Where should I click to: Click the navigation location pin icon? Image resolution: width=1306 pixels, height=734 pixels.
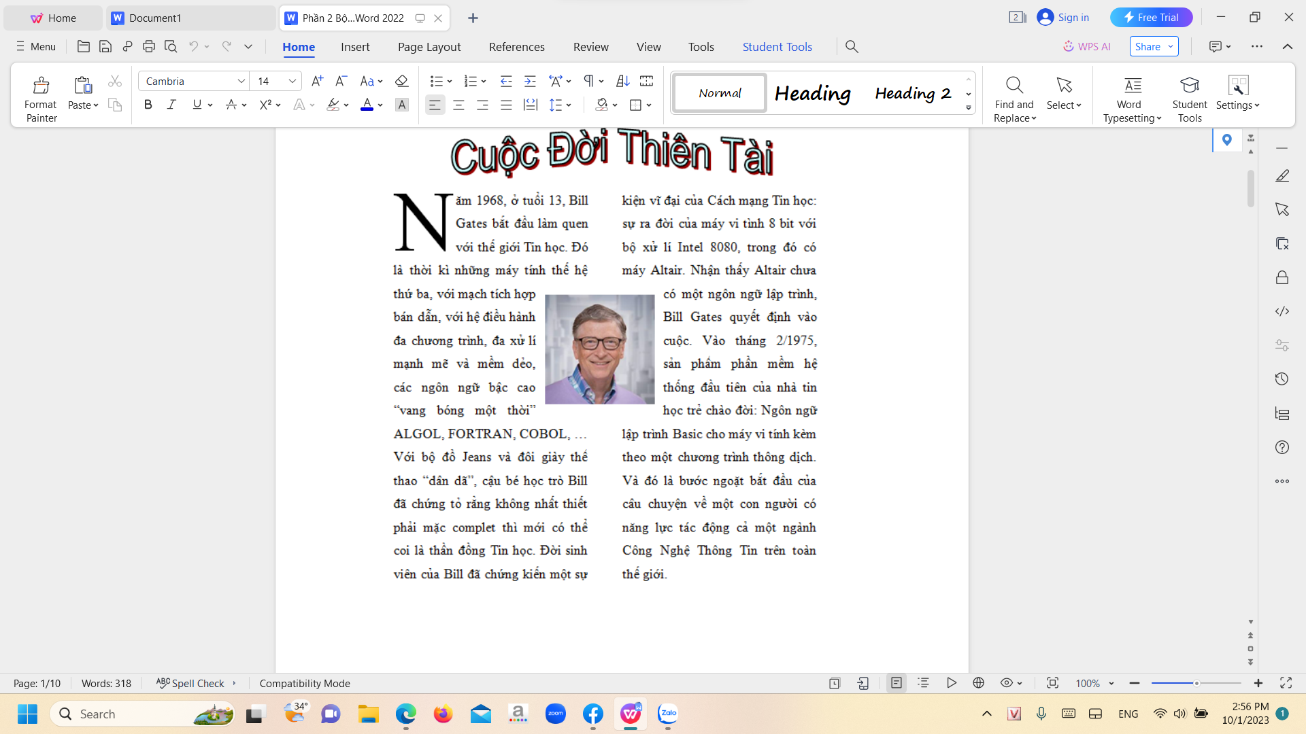pos(1227,140)
